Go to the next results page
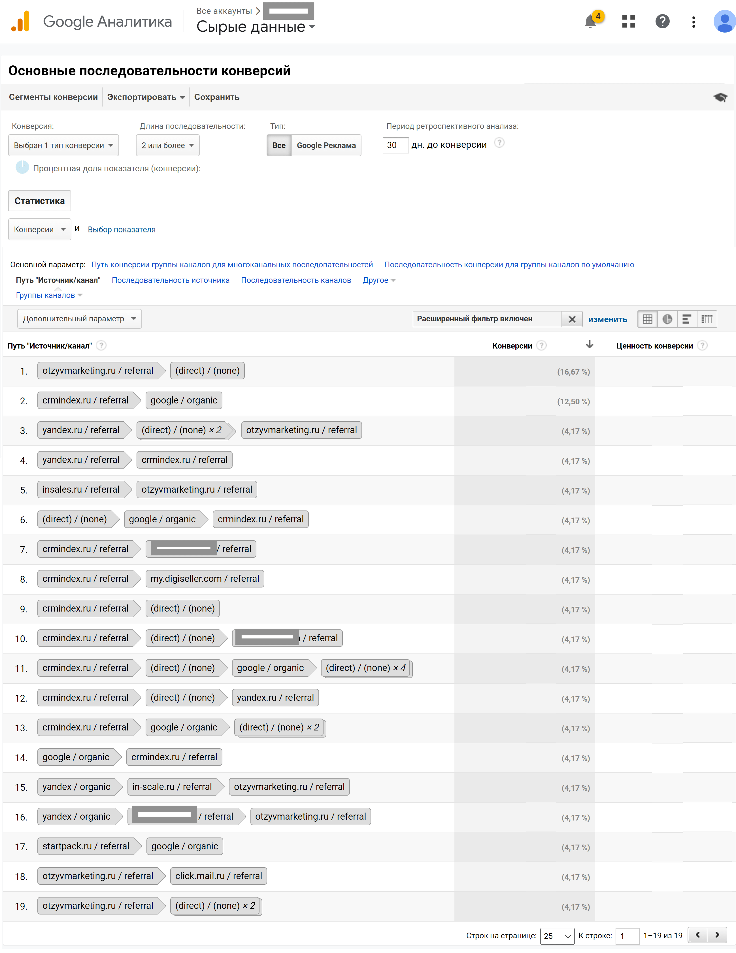The height and width of the screenshot is (953, 736). click(717, 935)
